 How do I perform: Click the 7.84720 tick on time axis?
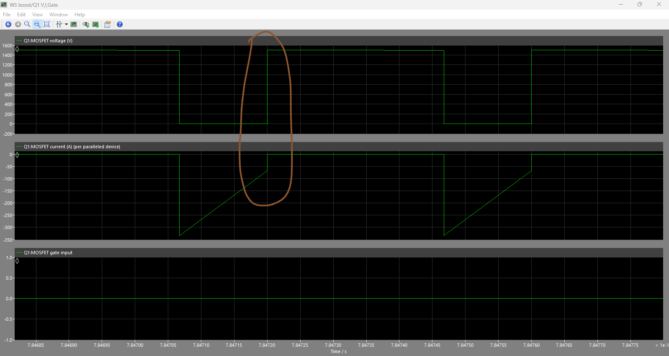(x=267, y=345)
